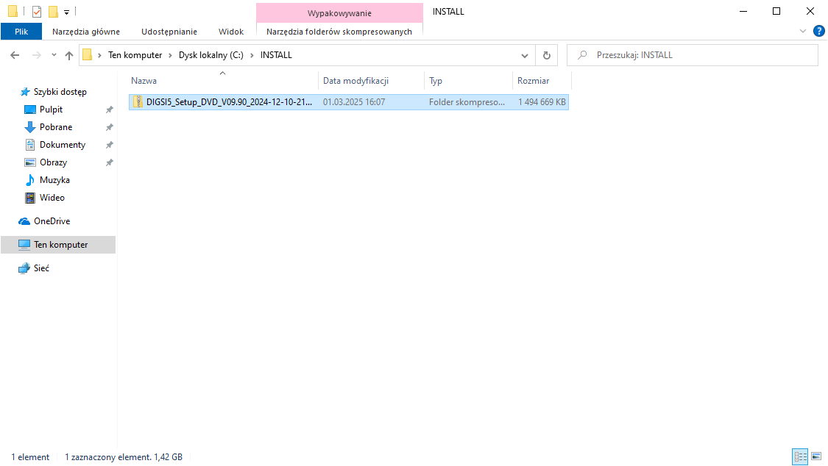Select Ten komputer in the navigation pane

(58, 245)
